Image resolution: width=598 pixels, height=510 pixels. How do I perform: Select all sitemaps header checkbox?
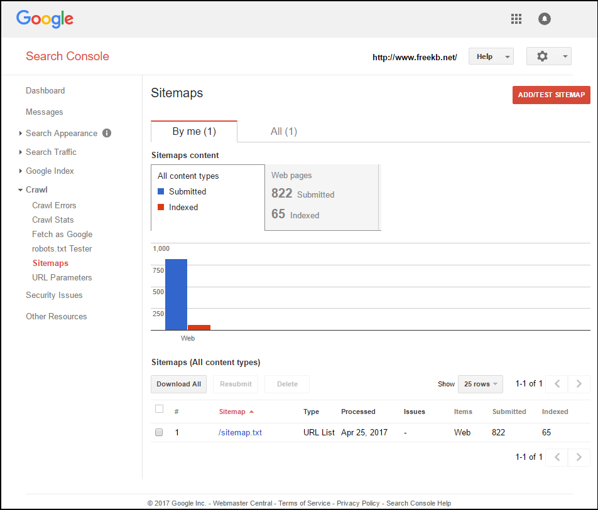coord(159,408)
